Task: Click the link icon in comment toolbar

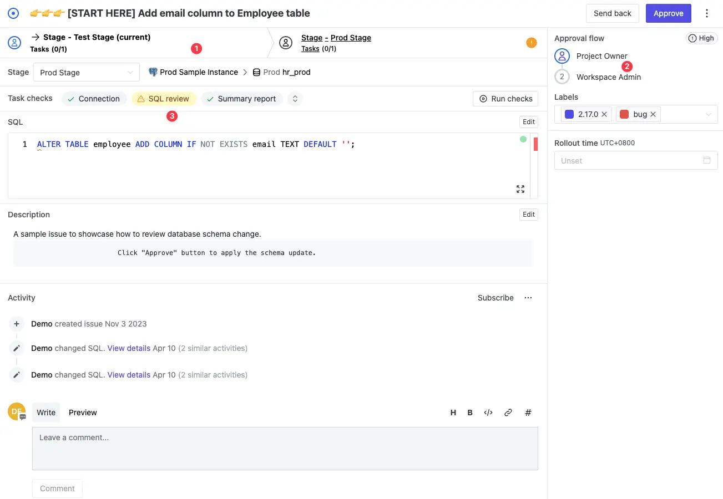Action: [508, 413]
